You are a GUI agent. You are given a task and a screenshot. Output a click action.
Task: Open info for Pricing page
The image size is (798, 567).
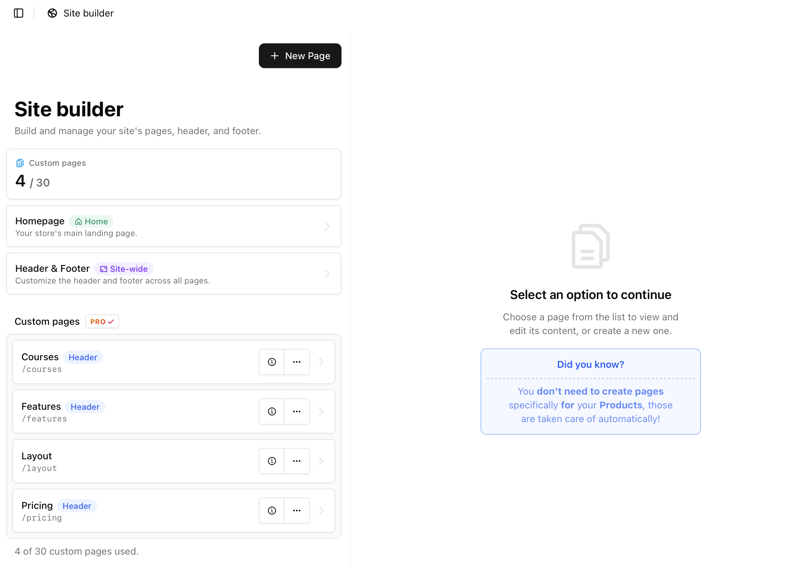(272, 511)
